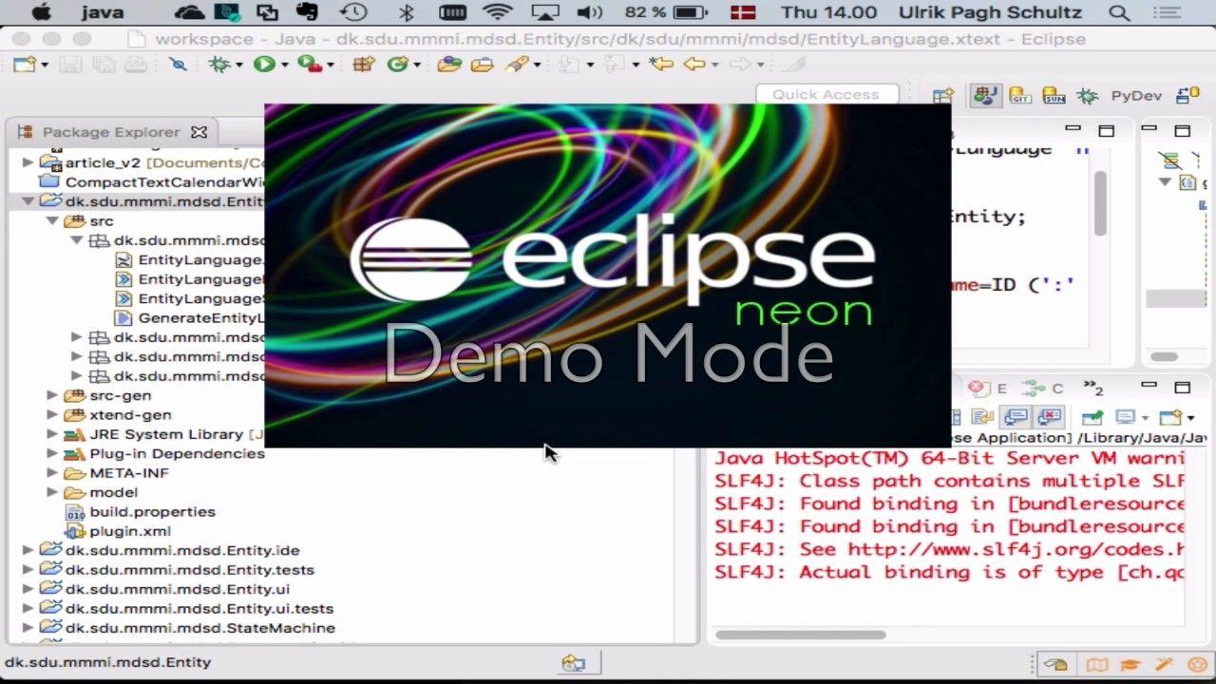Select the GenerateEntityL... file
Image resolution: width=1216 pixels, height=684 pixels.
click(189, 318)
